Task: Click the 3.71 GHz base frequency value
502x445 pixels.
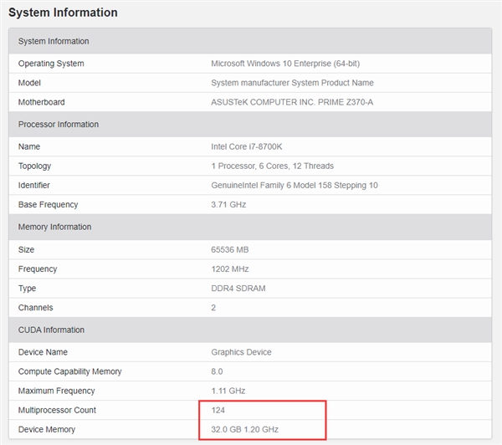Action: click(228, 204)
